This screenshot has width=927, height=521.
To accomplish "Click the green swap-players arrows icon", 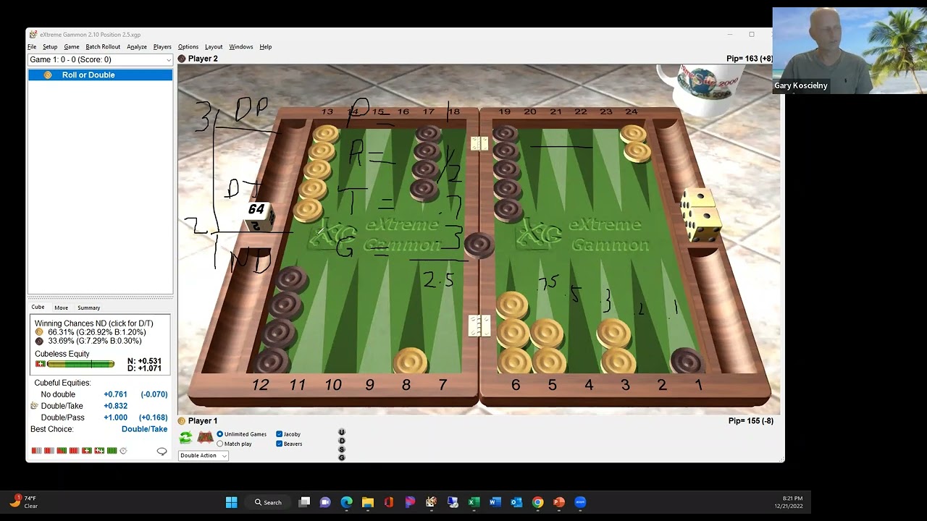I will [185, 438].
